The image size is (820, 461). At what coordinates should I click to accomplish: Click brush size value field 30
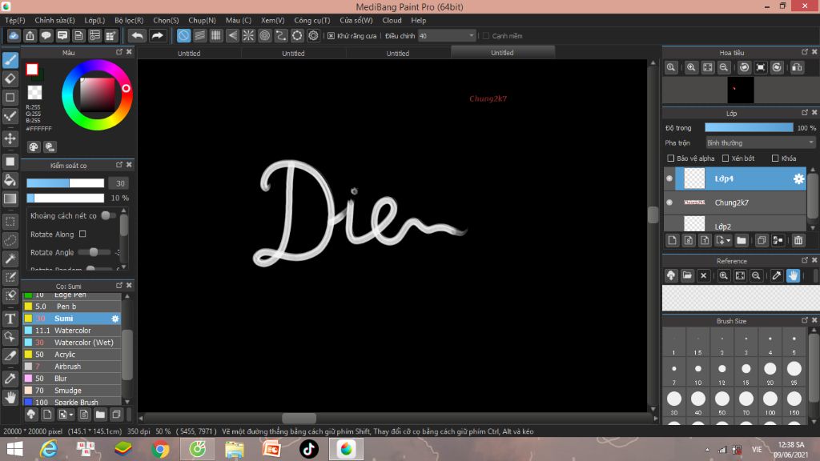point(120,183)
